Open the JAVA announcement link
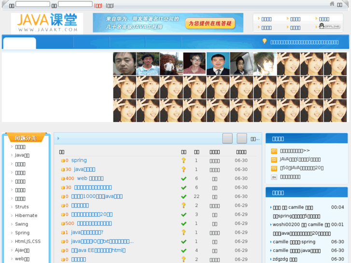This screenshot has height=263, width=351. [x=300, y=159]
